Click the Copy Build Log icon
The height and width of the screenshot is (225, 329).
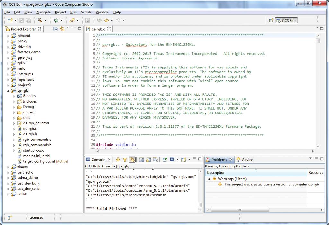[142, 160]
